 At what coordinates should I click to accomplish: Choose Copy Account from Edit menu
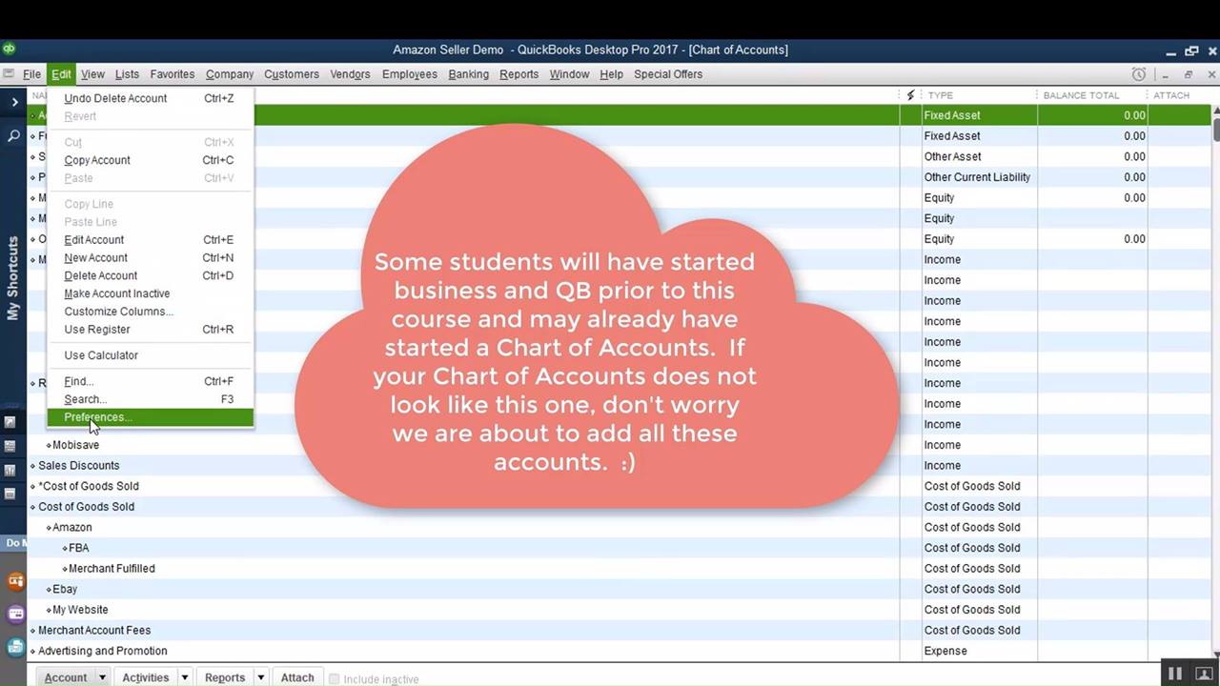[x=151, y=160]
